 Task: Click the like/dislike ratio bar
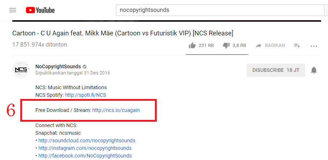coord(217,55)
